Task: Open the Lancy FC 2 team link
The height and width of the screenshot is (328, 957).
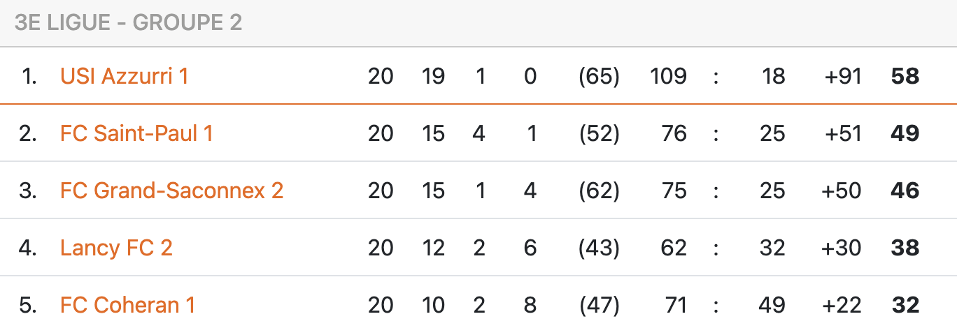Action: [x=116, y=248]
